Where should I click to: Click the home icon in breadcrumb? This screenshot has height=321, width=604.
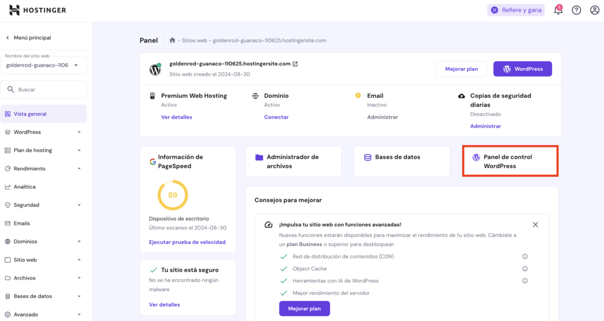[x=172, y=41]
